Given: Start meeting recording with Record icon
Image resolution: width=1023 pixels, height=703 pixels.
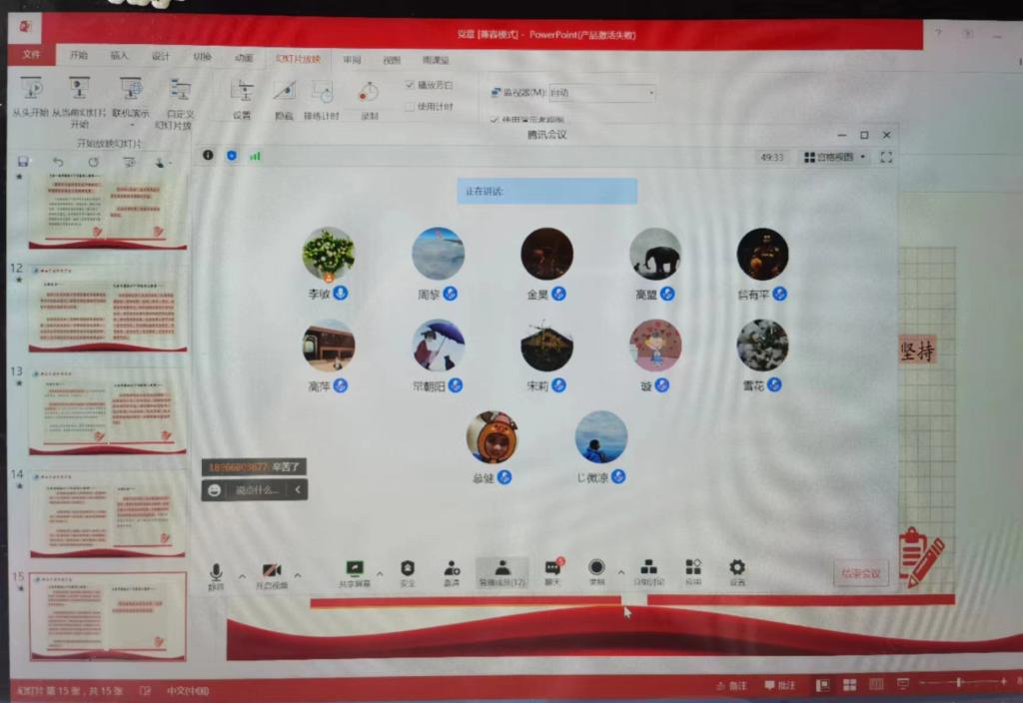Looking at the screenshot, I should (x=596, y=572).
